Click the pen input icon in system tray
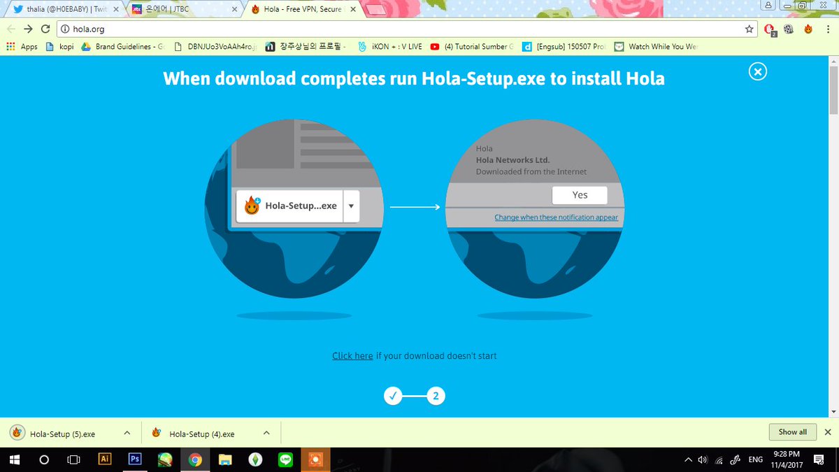839x472 pixels. pos(736,459)
